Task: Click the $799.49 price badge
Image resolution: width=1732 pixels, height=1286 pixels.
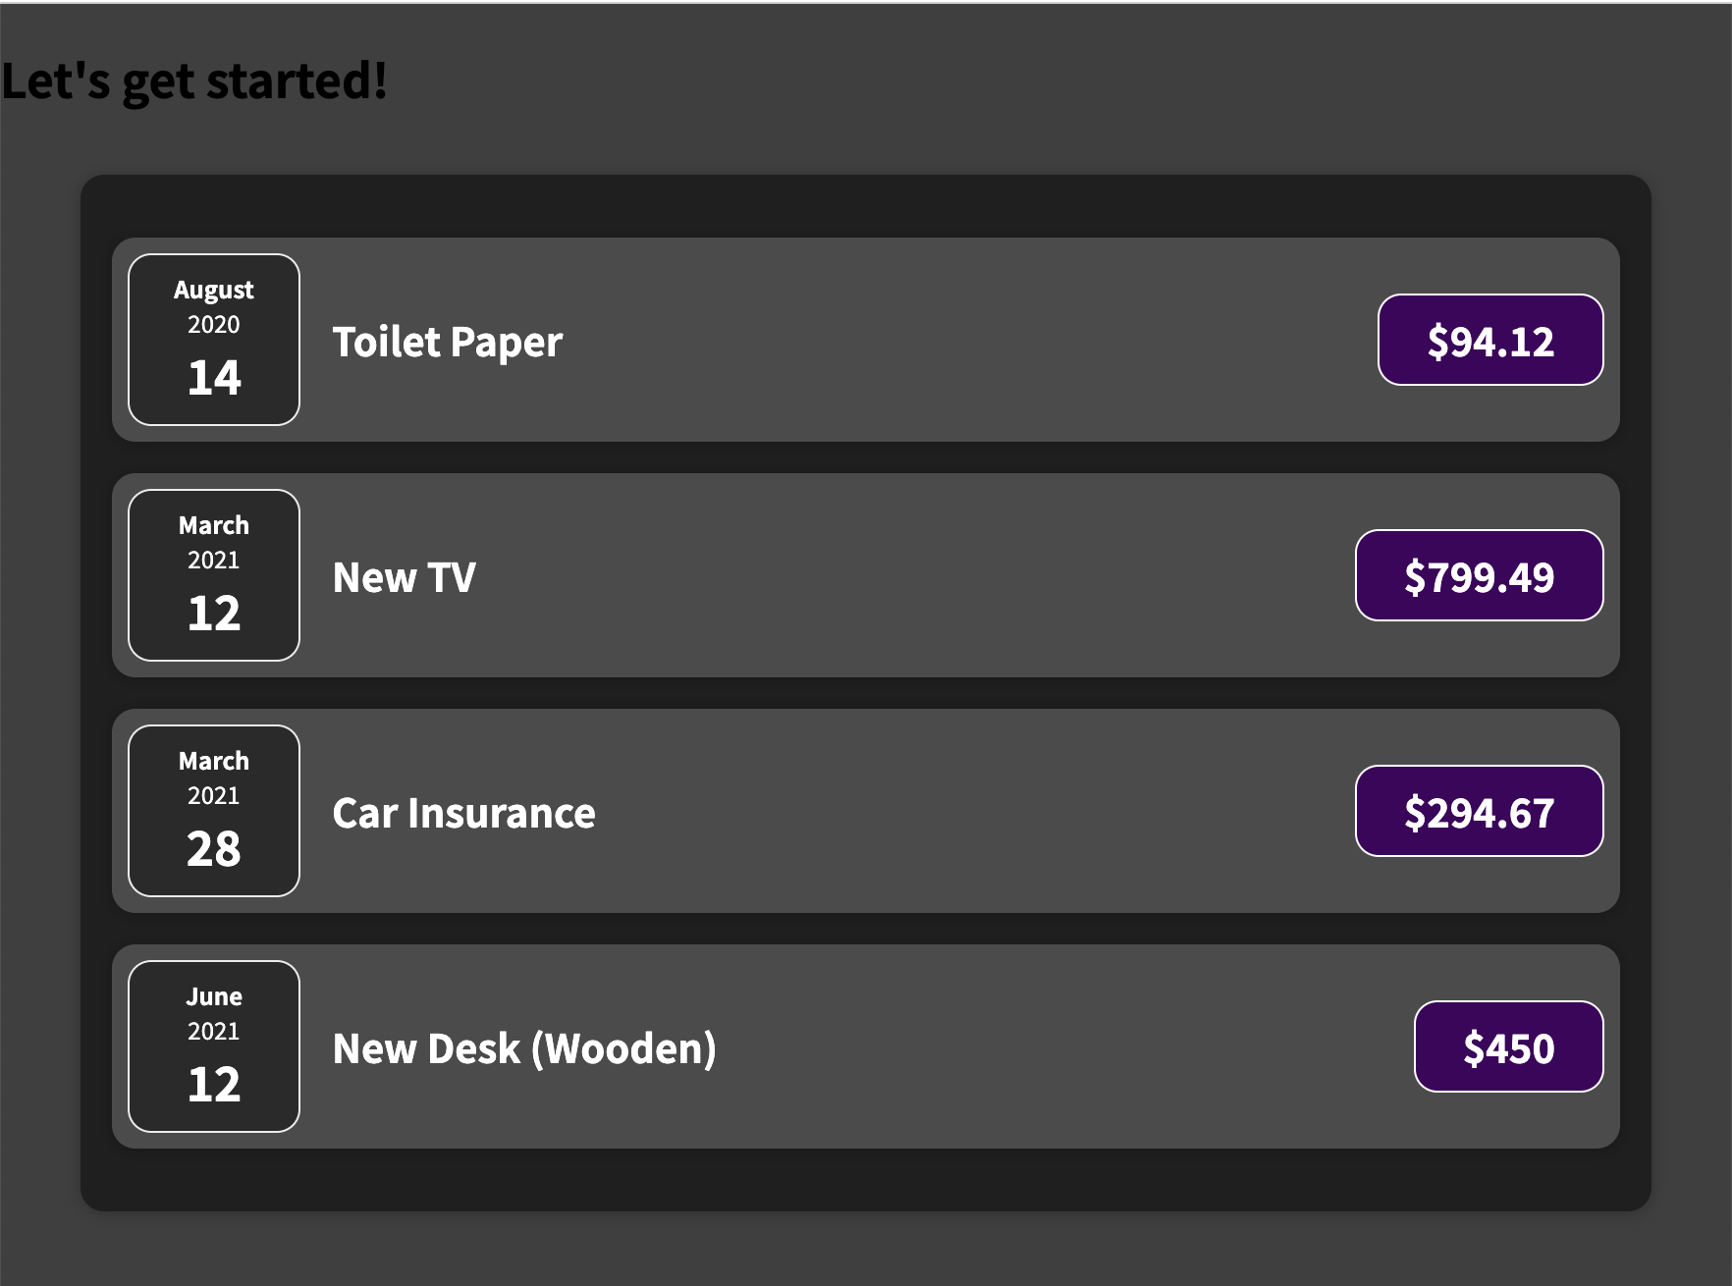Action: [x=1480, y=575]
